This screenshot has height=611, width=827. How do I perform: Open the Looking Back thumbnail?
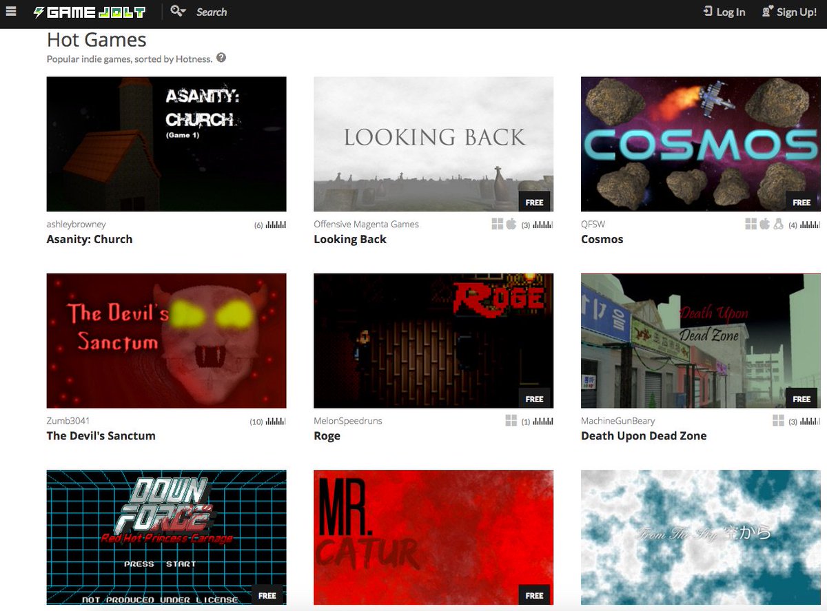point(433,144)
